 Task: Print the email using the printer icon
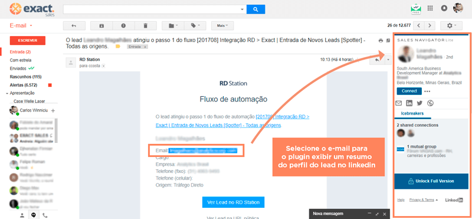[x=381, y=41]
